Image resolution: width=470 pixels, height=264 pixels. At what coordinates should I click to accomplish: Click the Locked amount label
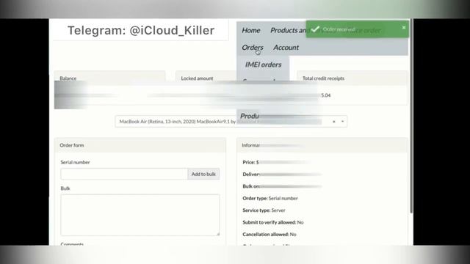[x=197, y=78]
